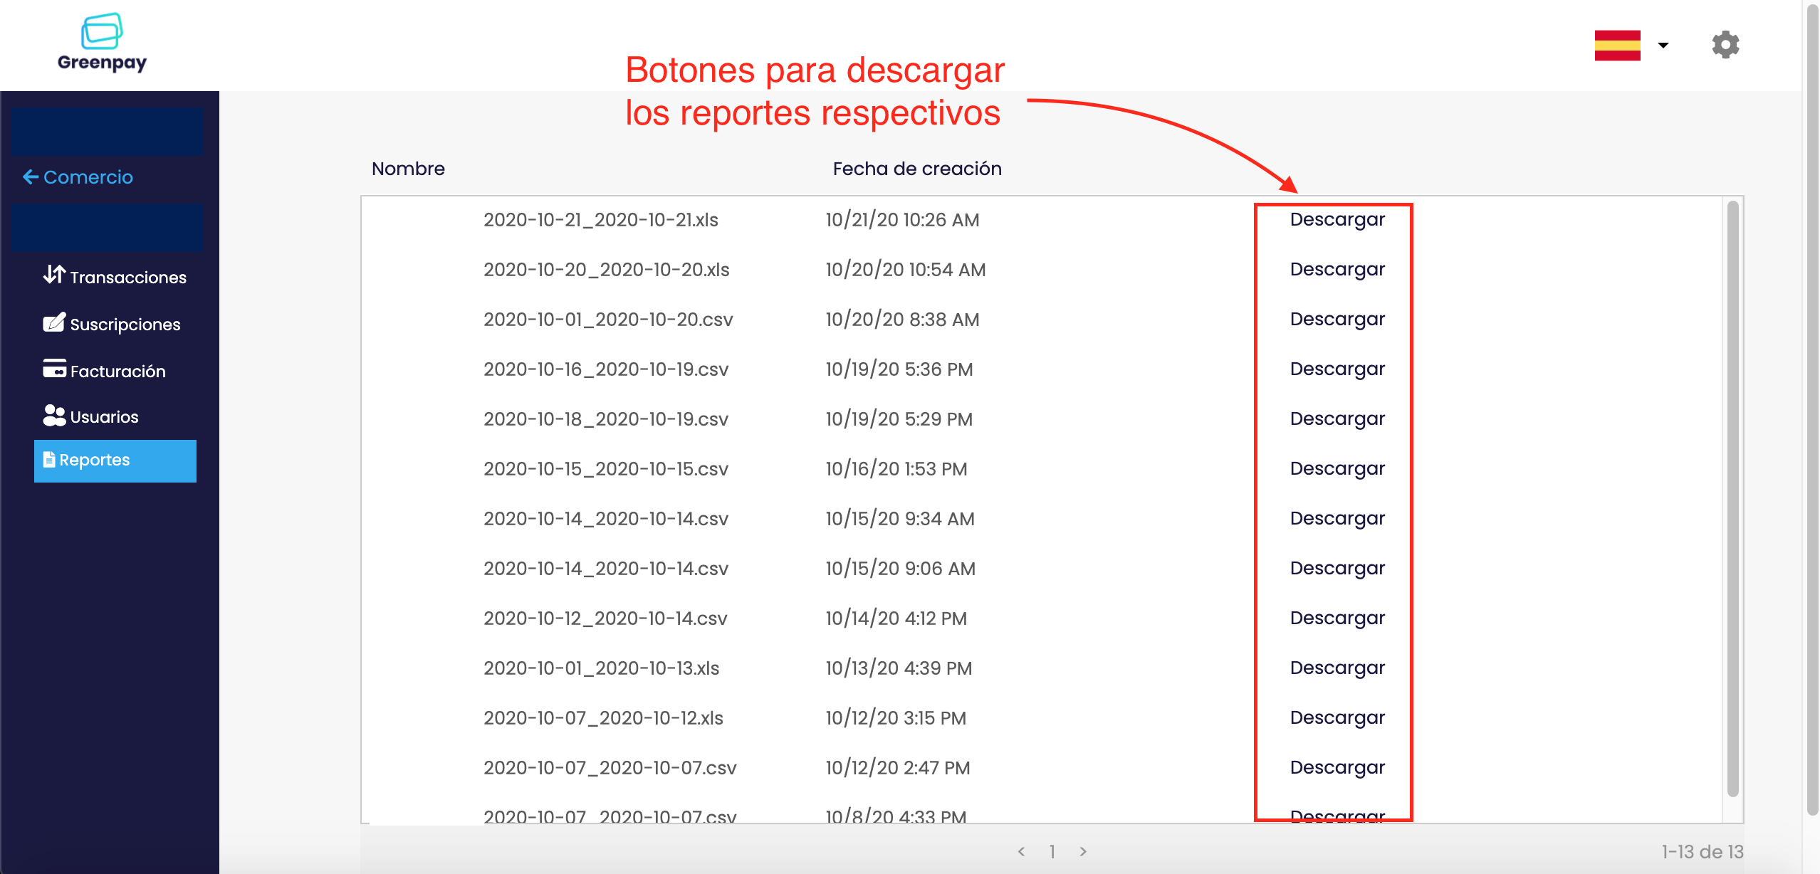Screen dimensions: 1820x874
Task: Download report 2020-10-01_2020-10-13.xls
Action: click(x=1337, y=668)
